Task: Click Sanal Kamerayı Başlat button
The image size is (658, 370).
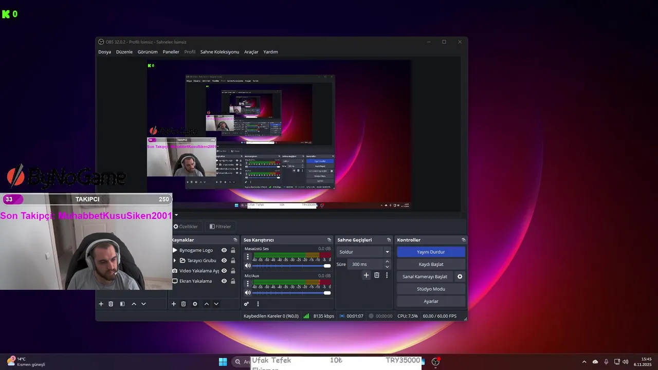Action: click(x=425, y=276)
